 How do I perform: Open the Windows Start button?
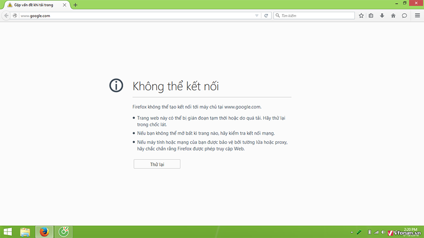coord(8,232)
